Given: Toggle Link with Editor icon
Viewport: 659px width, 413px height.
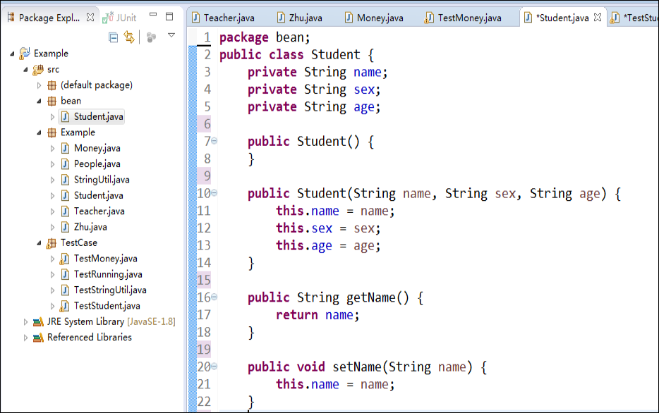Looking at the screenshot, I should 129,37.
